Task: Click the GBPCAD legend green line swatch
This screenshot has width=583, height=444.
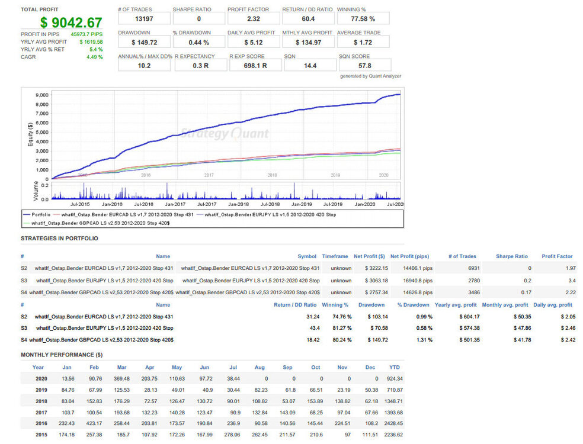Action: tap(27, 223)
